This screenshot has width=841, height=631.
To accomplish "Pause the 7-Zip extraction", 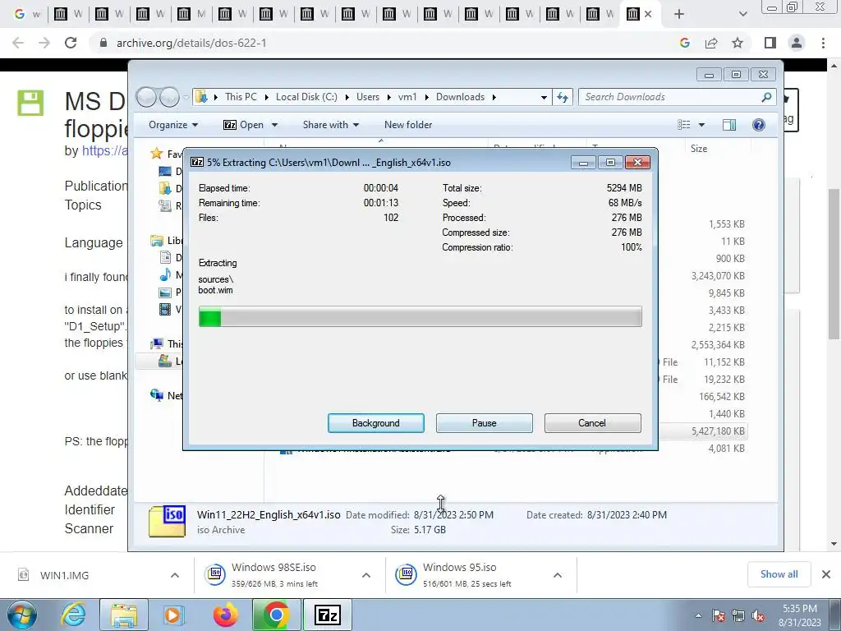I will [x=484, y=423].
